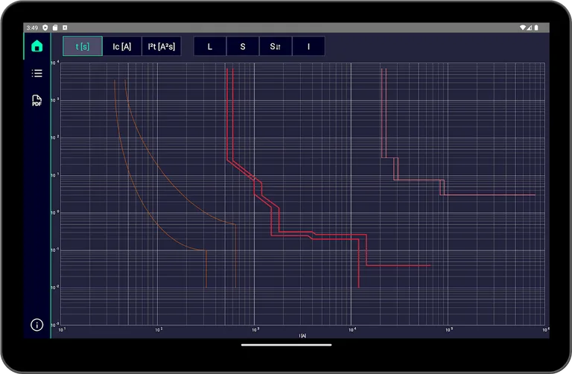Tap the I[A] axis label
Viewport: 572px width, 374px height.
[x=303, y=336]
